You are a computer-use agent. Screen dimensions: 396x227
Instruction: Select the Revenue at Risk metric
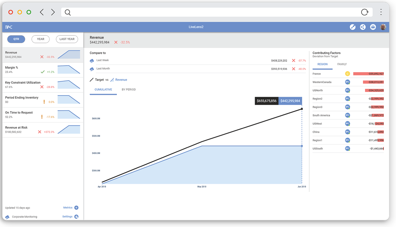pyautogui.click(x=42, y=130)
